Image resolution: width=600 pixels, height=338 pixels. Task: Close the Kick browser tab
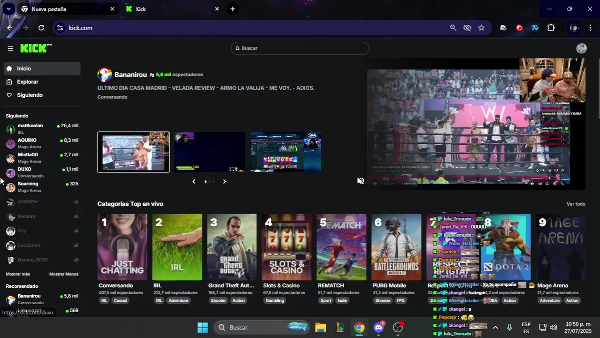pyautogui.click(x=217, y=9)
